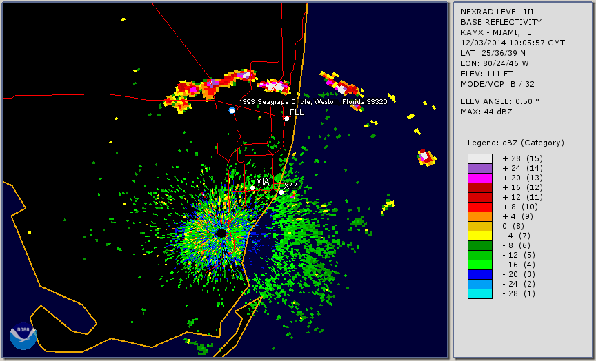Click the Weston address location marker
This screenshot has width=596, height=361.
tap(232, 110)
